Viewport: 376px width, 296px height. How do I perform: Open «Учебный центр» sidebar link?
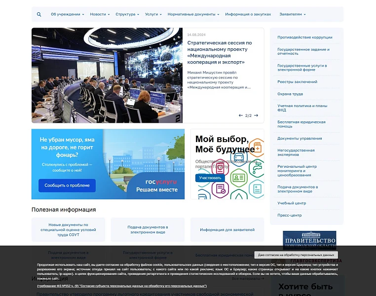[292, 203]
